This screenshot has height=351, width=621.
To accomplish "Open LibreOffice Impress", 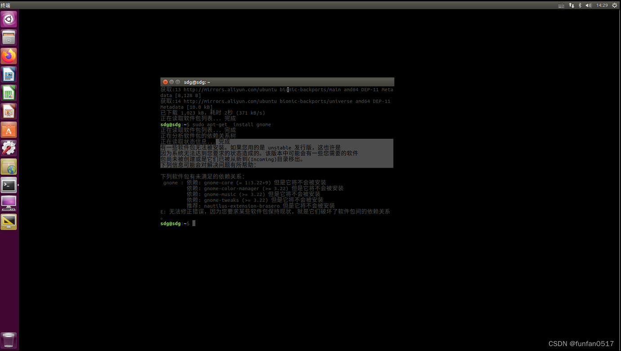I will pyautogui.click(x=9, y=111).
